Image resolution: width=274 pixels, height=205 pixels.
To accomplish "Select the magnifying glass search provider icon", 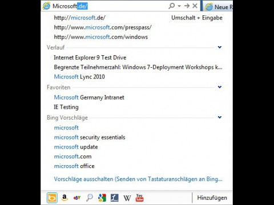I will tap(90, 198).
